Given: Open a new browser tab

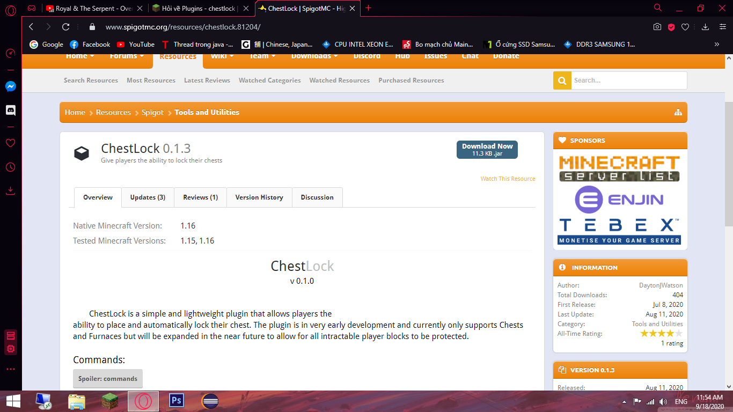Looking at the screenshot, I should coord(369,8).
